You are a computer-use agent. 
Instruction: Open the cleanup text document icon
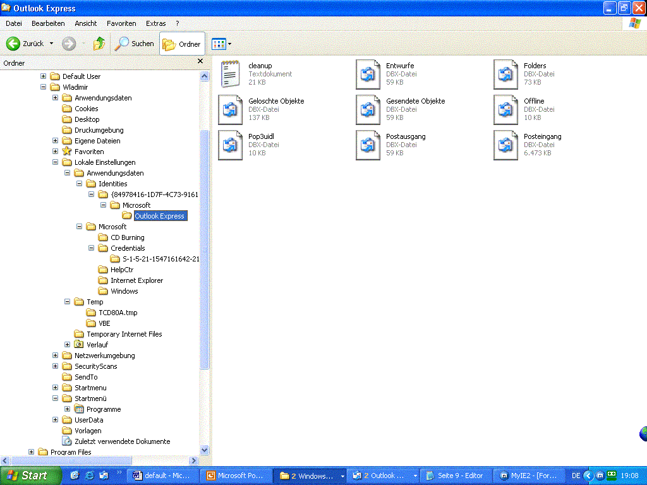click(230, 75)
